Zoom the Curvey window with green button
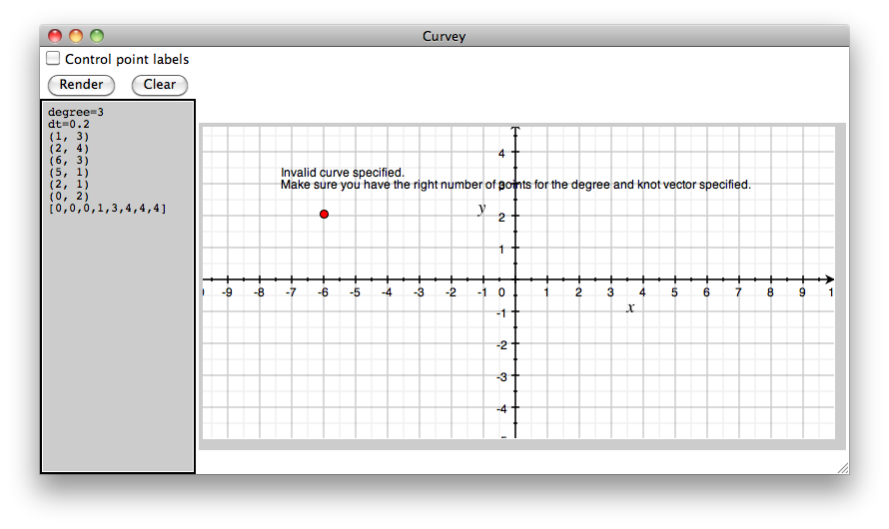 point(97,36)
